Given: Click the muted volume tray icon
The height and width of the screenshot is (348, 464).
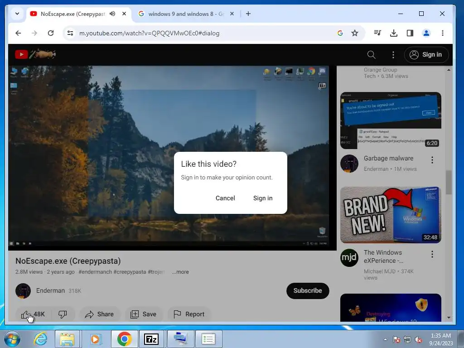Looking at the screenshot, I should (418, 339).
